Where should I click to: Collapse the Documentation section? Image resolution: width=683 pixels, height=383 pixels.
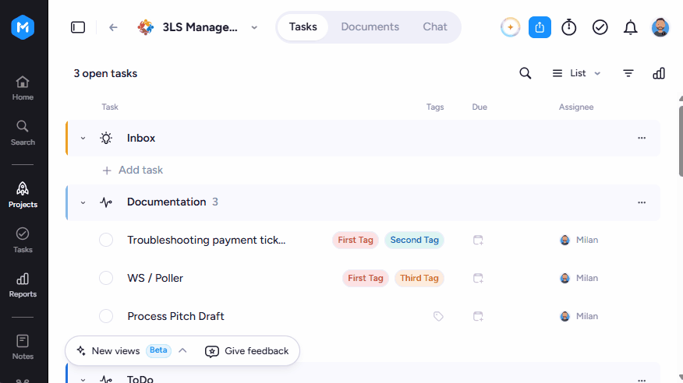[x=83, y=202]
